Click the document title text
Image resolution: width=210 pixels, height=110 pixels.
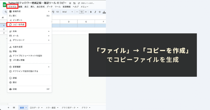[37, 3]
